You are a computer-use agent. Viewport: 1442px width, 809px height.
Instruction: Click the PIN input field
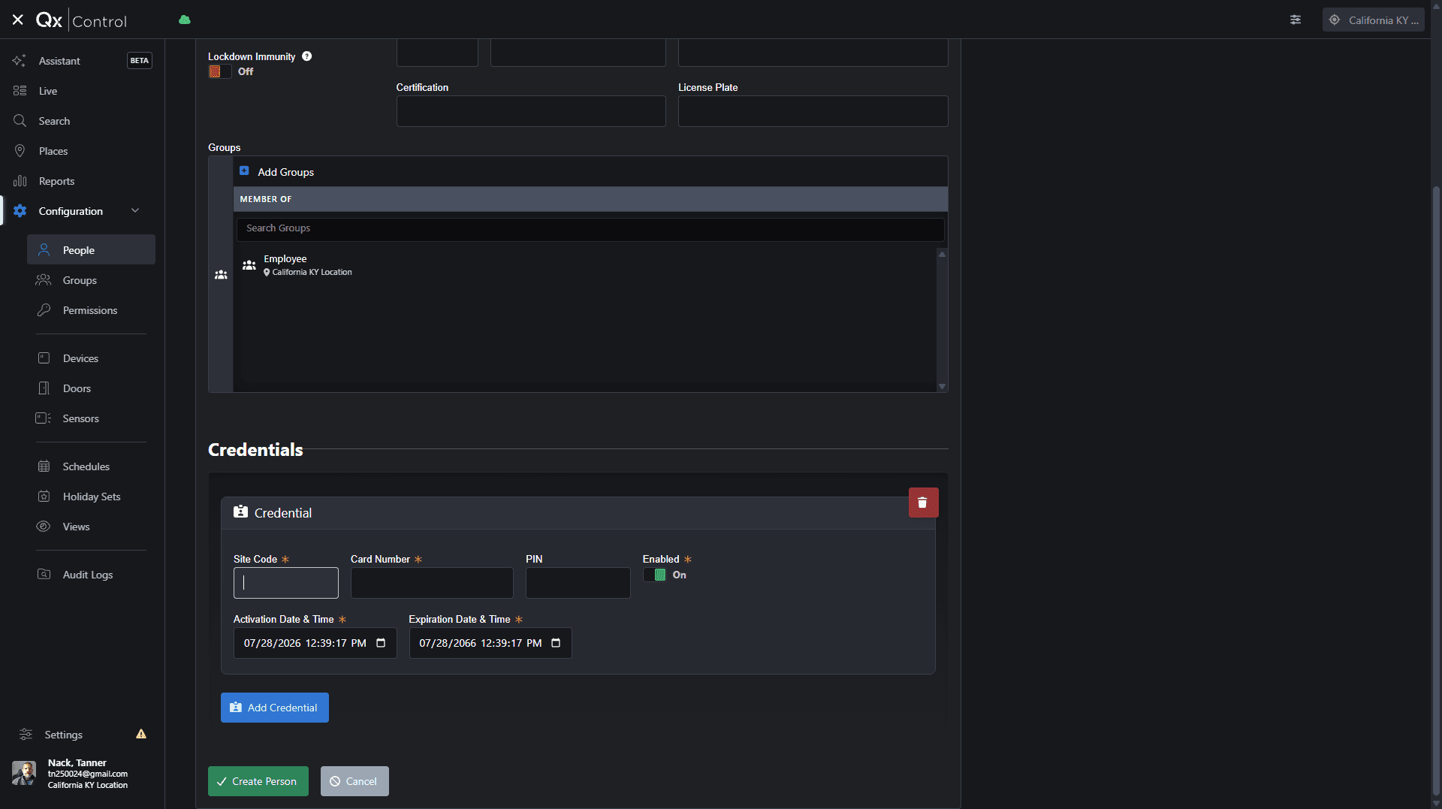[x=578, y=583]
